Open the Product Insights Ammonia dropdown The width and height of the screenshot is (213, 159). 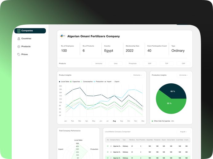138,75
